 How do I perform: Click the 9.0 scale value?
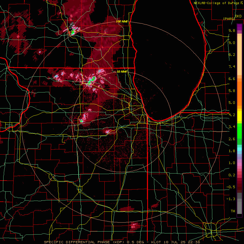pos(232,43)
